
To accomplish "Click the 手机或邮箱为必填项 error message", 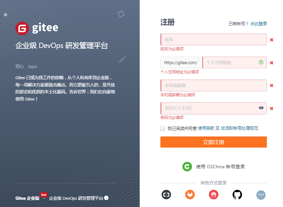I will point(178,95).
